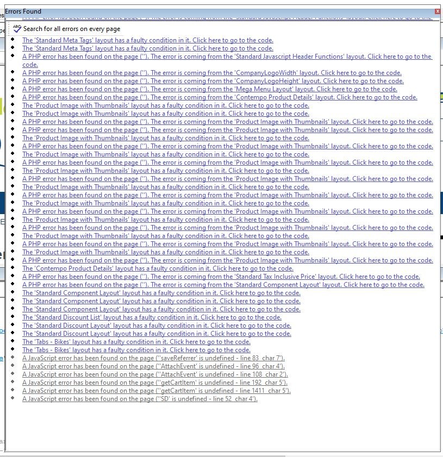Screen dimensions: 443x457
Task: Select the 'AttachEvent' undefined line 96 error
Action: (x=154, y=366)
